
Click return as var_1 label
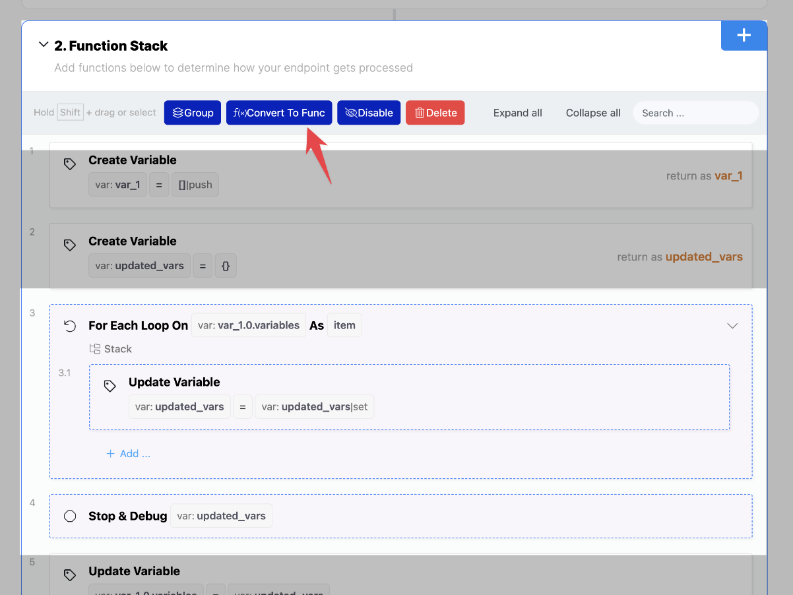(705, 176)
